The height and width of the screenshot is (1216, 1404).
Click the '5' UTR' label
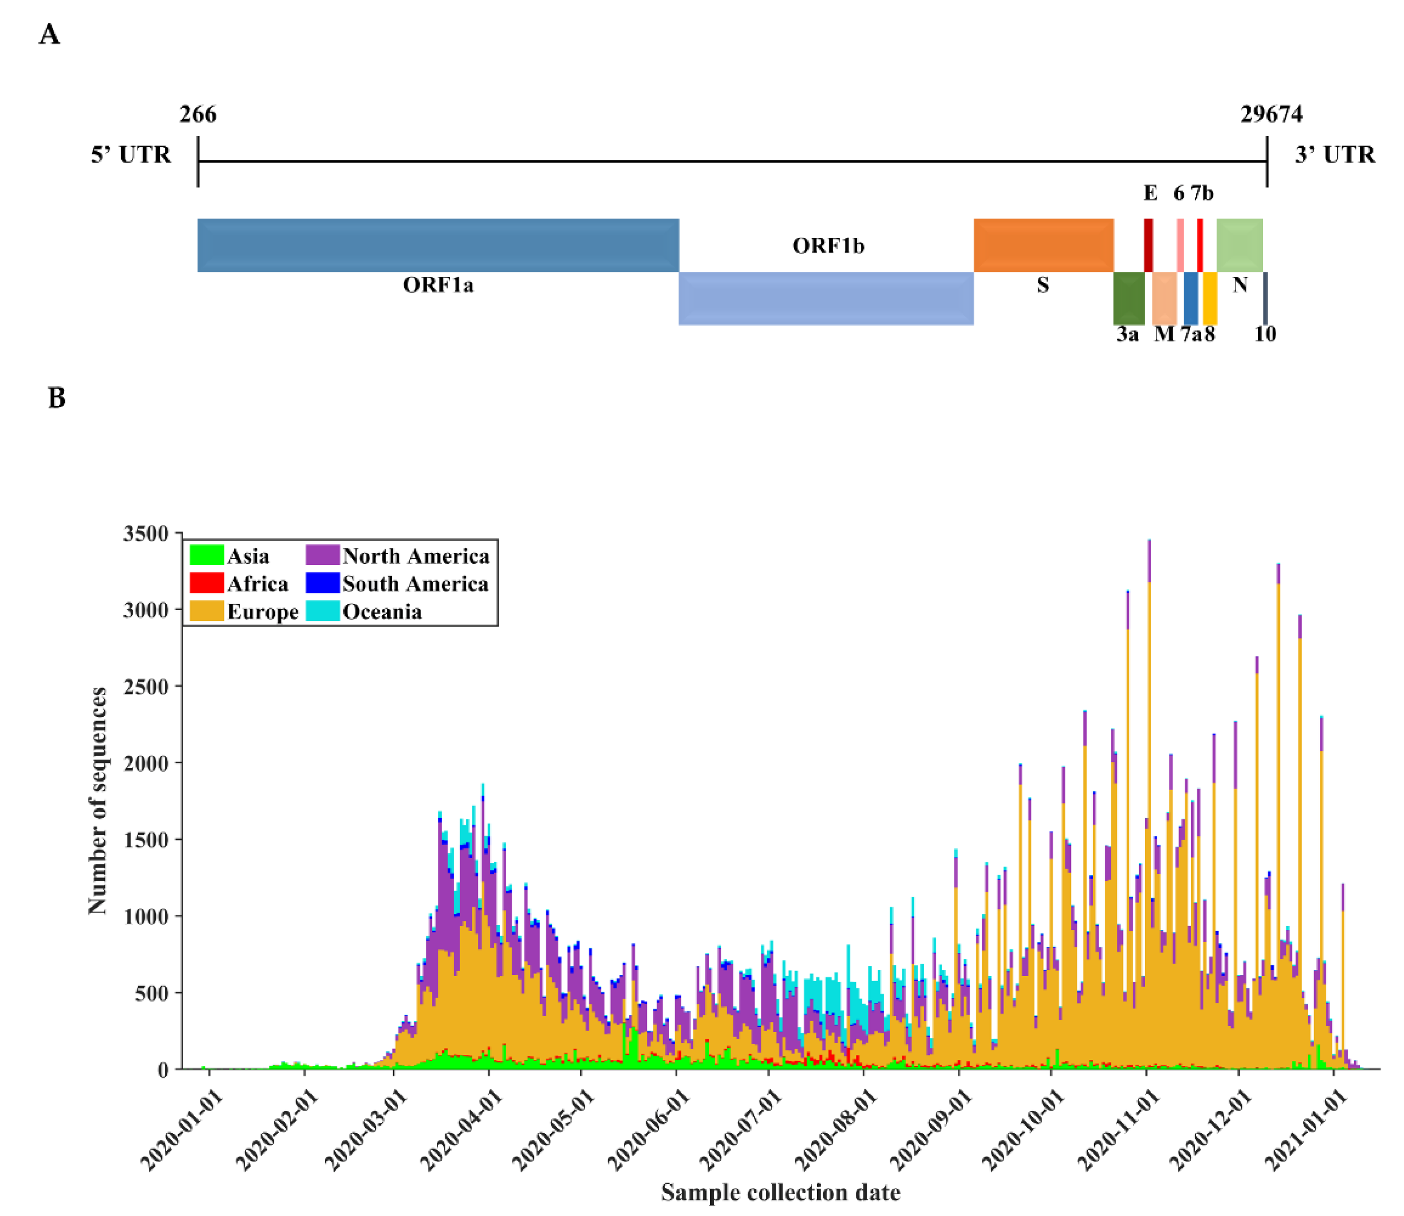click(131, 155)
